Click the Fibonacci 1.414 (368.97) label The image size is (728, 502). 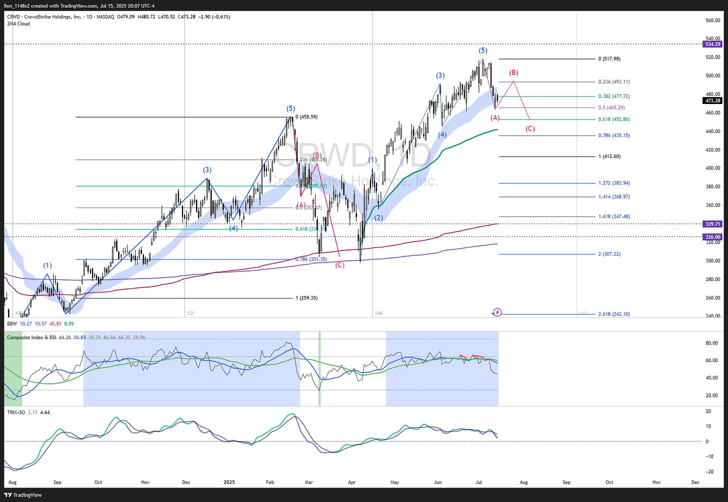pyautogui.click(x=614, y=197)
